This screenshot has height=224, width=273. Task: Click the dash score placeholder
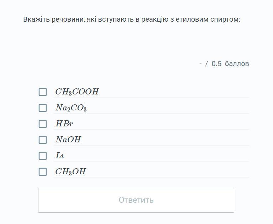coord(201,64)
